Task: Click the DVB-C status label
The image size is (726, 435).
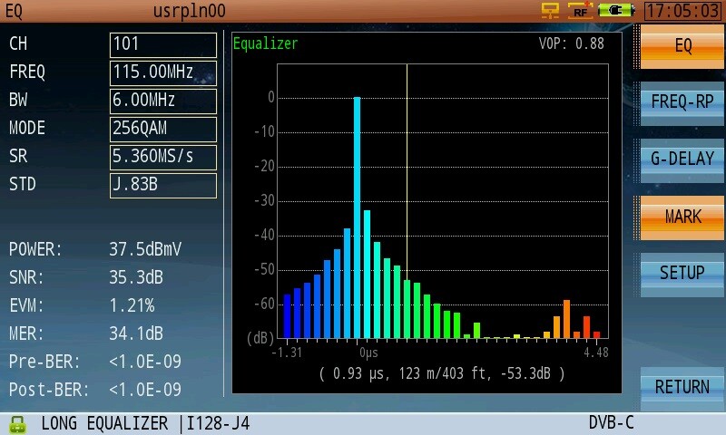Action: click(611, 423)
